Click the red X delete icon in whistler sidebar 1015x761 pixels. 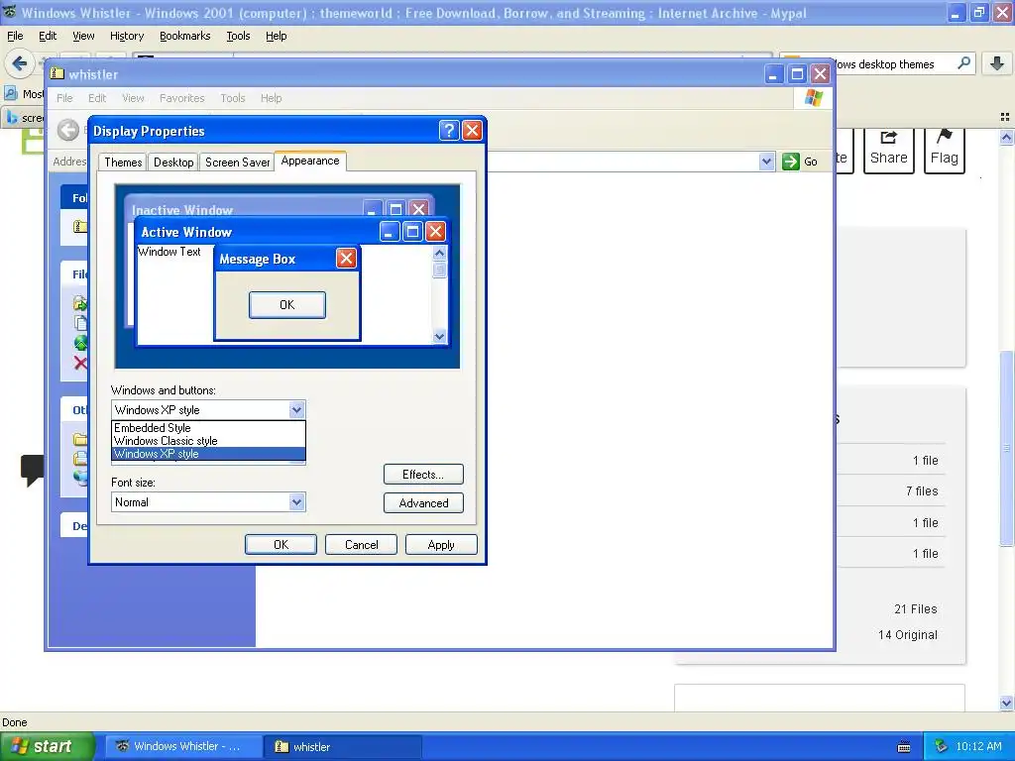(x=80, y=363)
